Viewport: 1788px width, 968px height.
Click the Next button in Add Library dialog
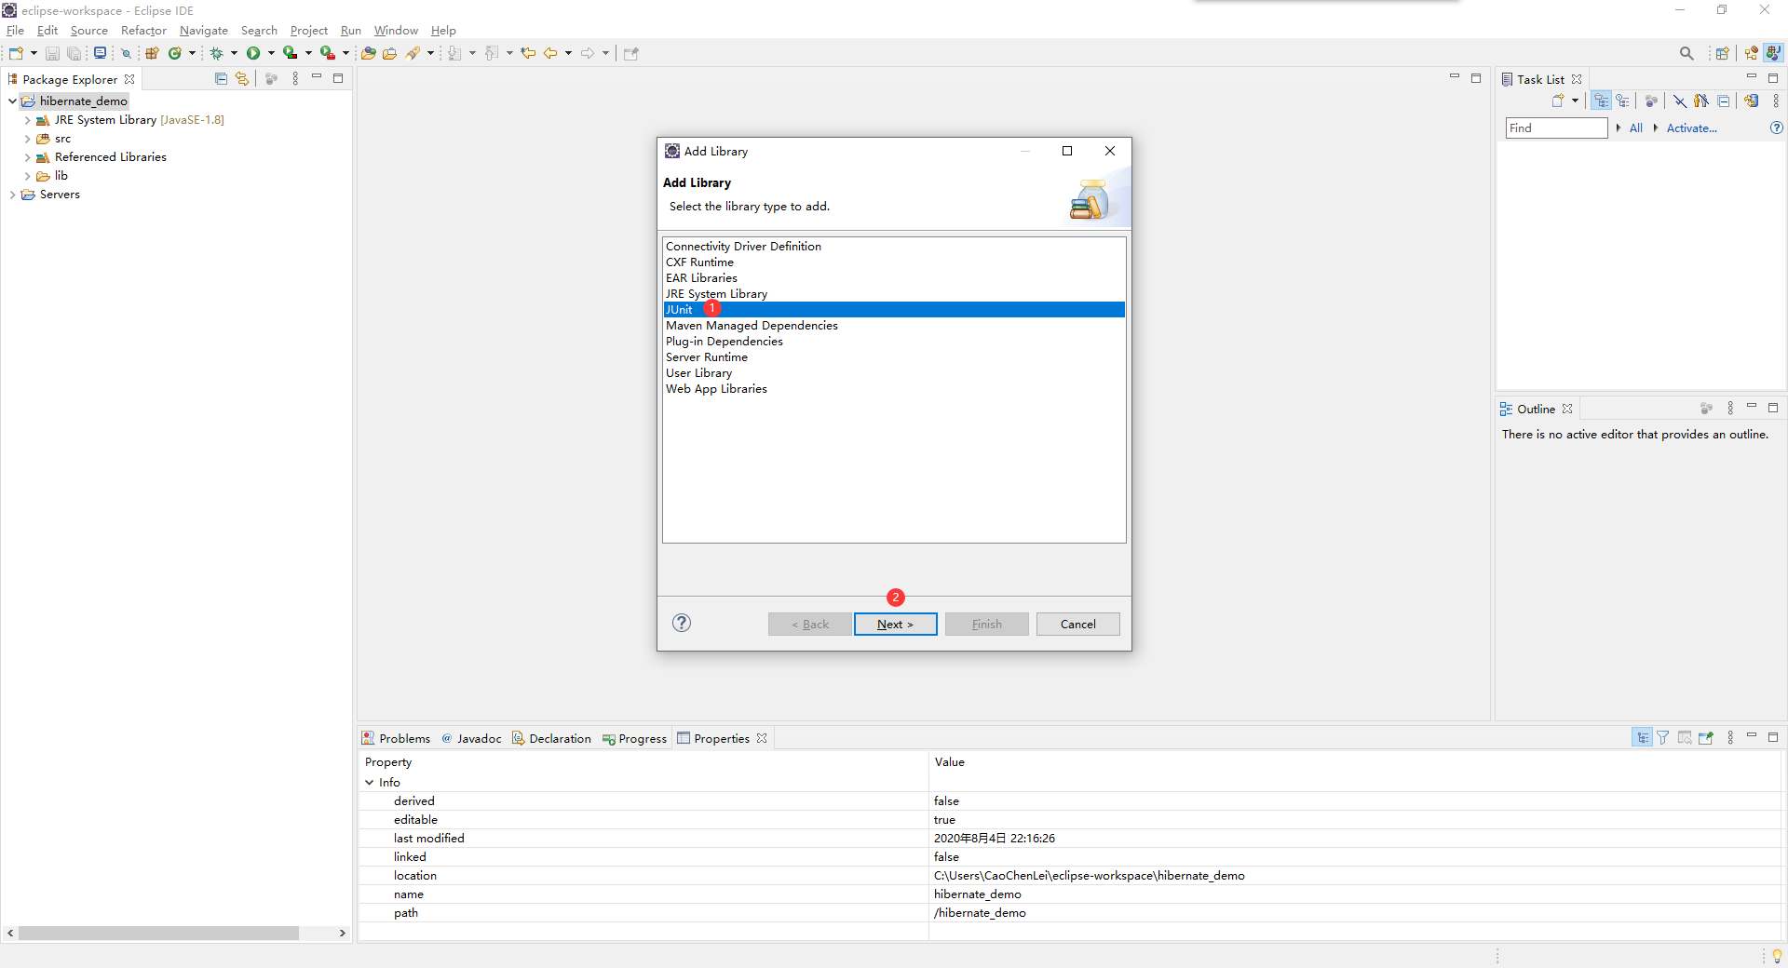click(x=894, y=624)
